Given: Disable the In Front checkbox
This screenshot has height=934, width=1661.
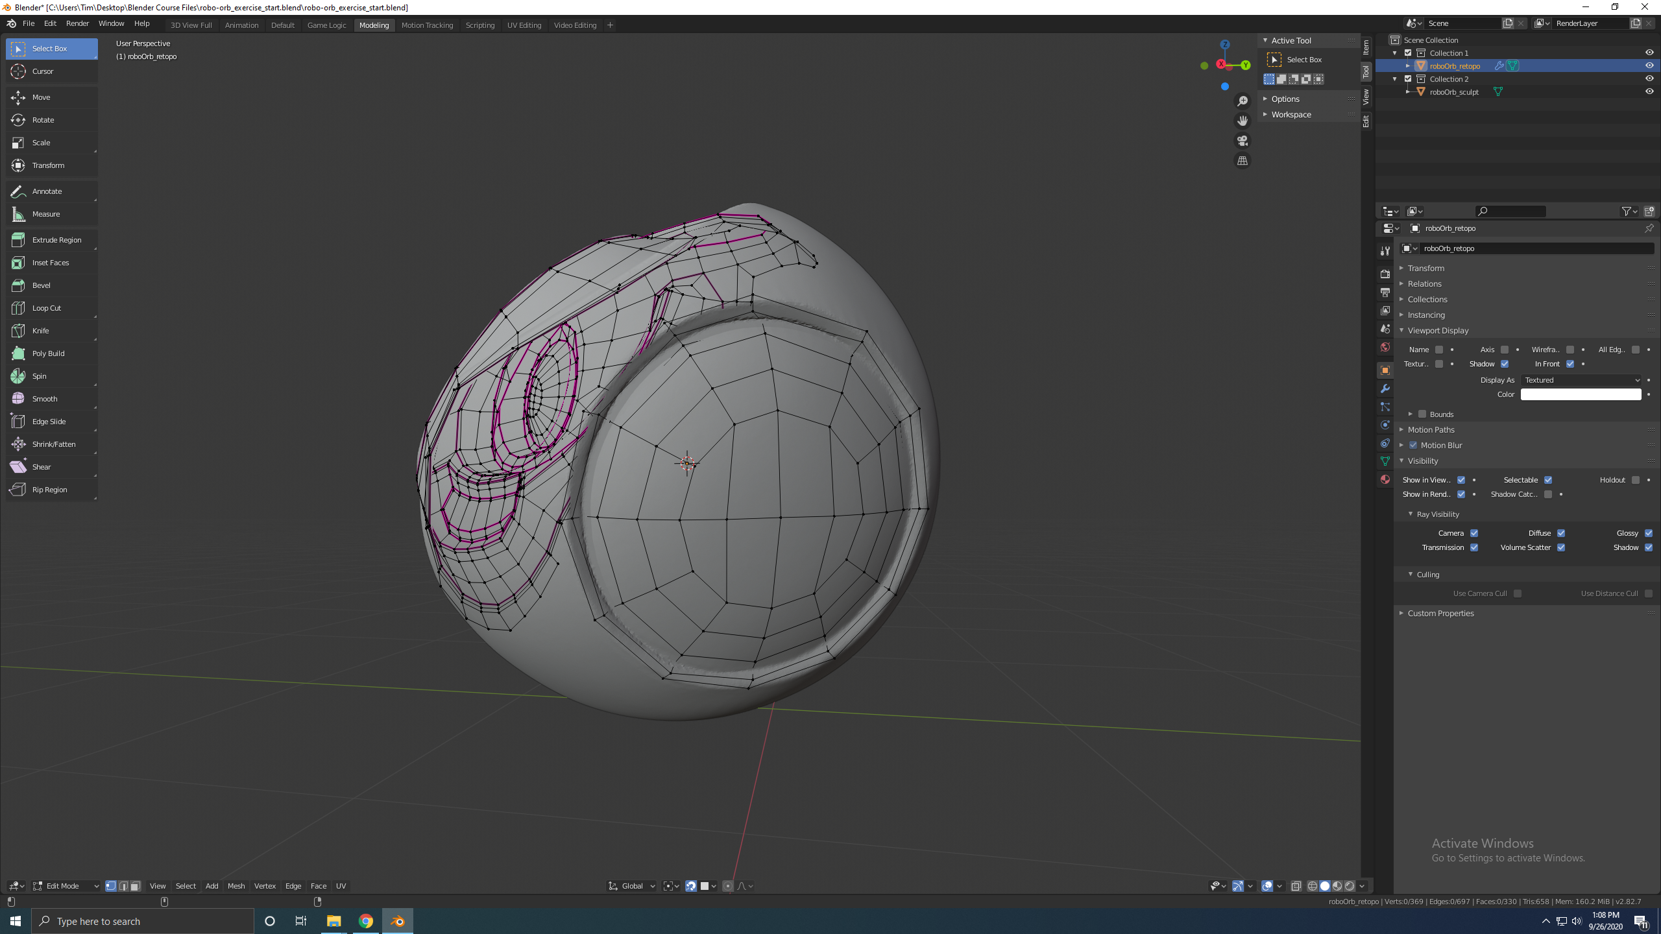Looking at the screenshot, I should click(x=1570, y=364).
